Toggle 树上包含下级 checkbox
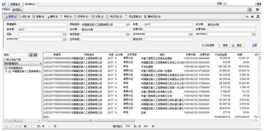Image resolution: width=264 pixels, height=131 pixels. 5,60
